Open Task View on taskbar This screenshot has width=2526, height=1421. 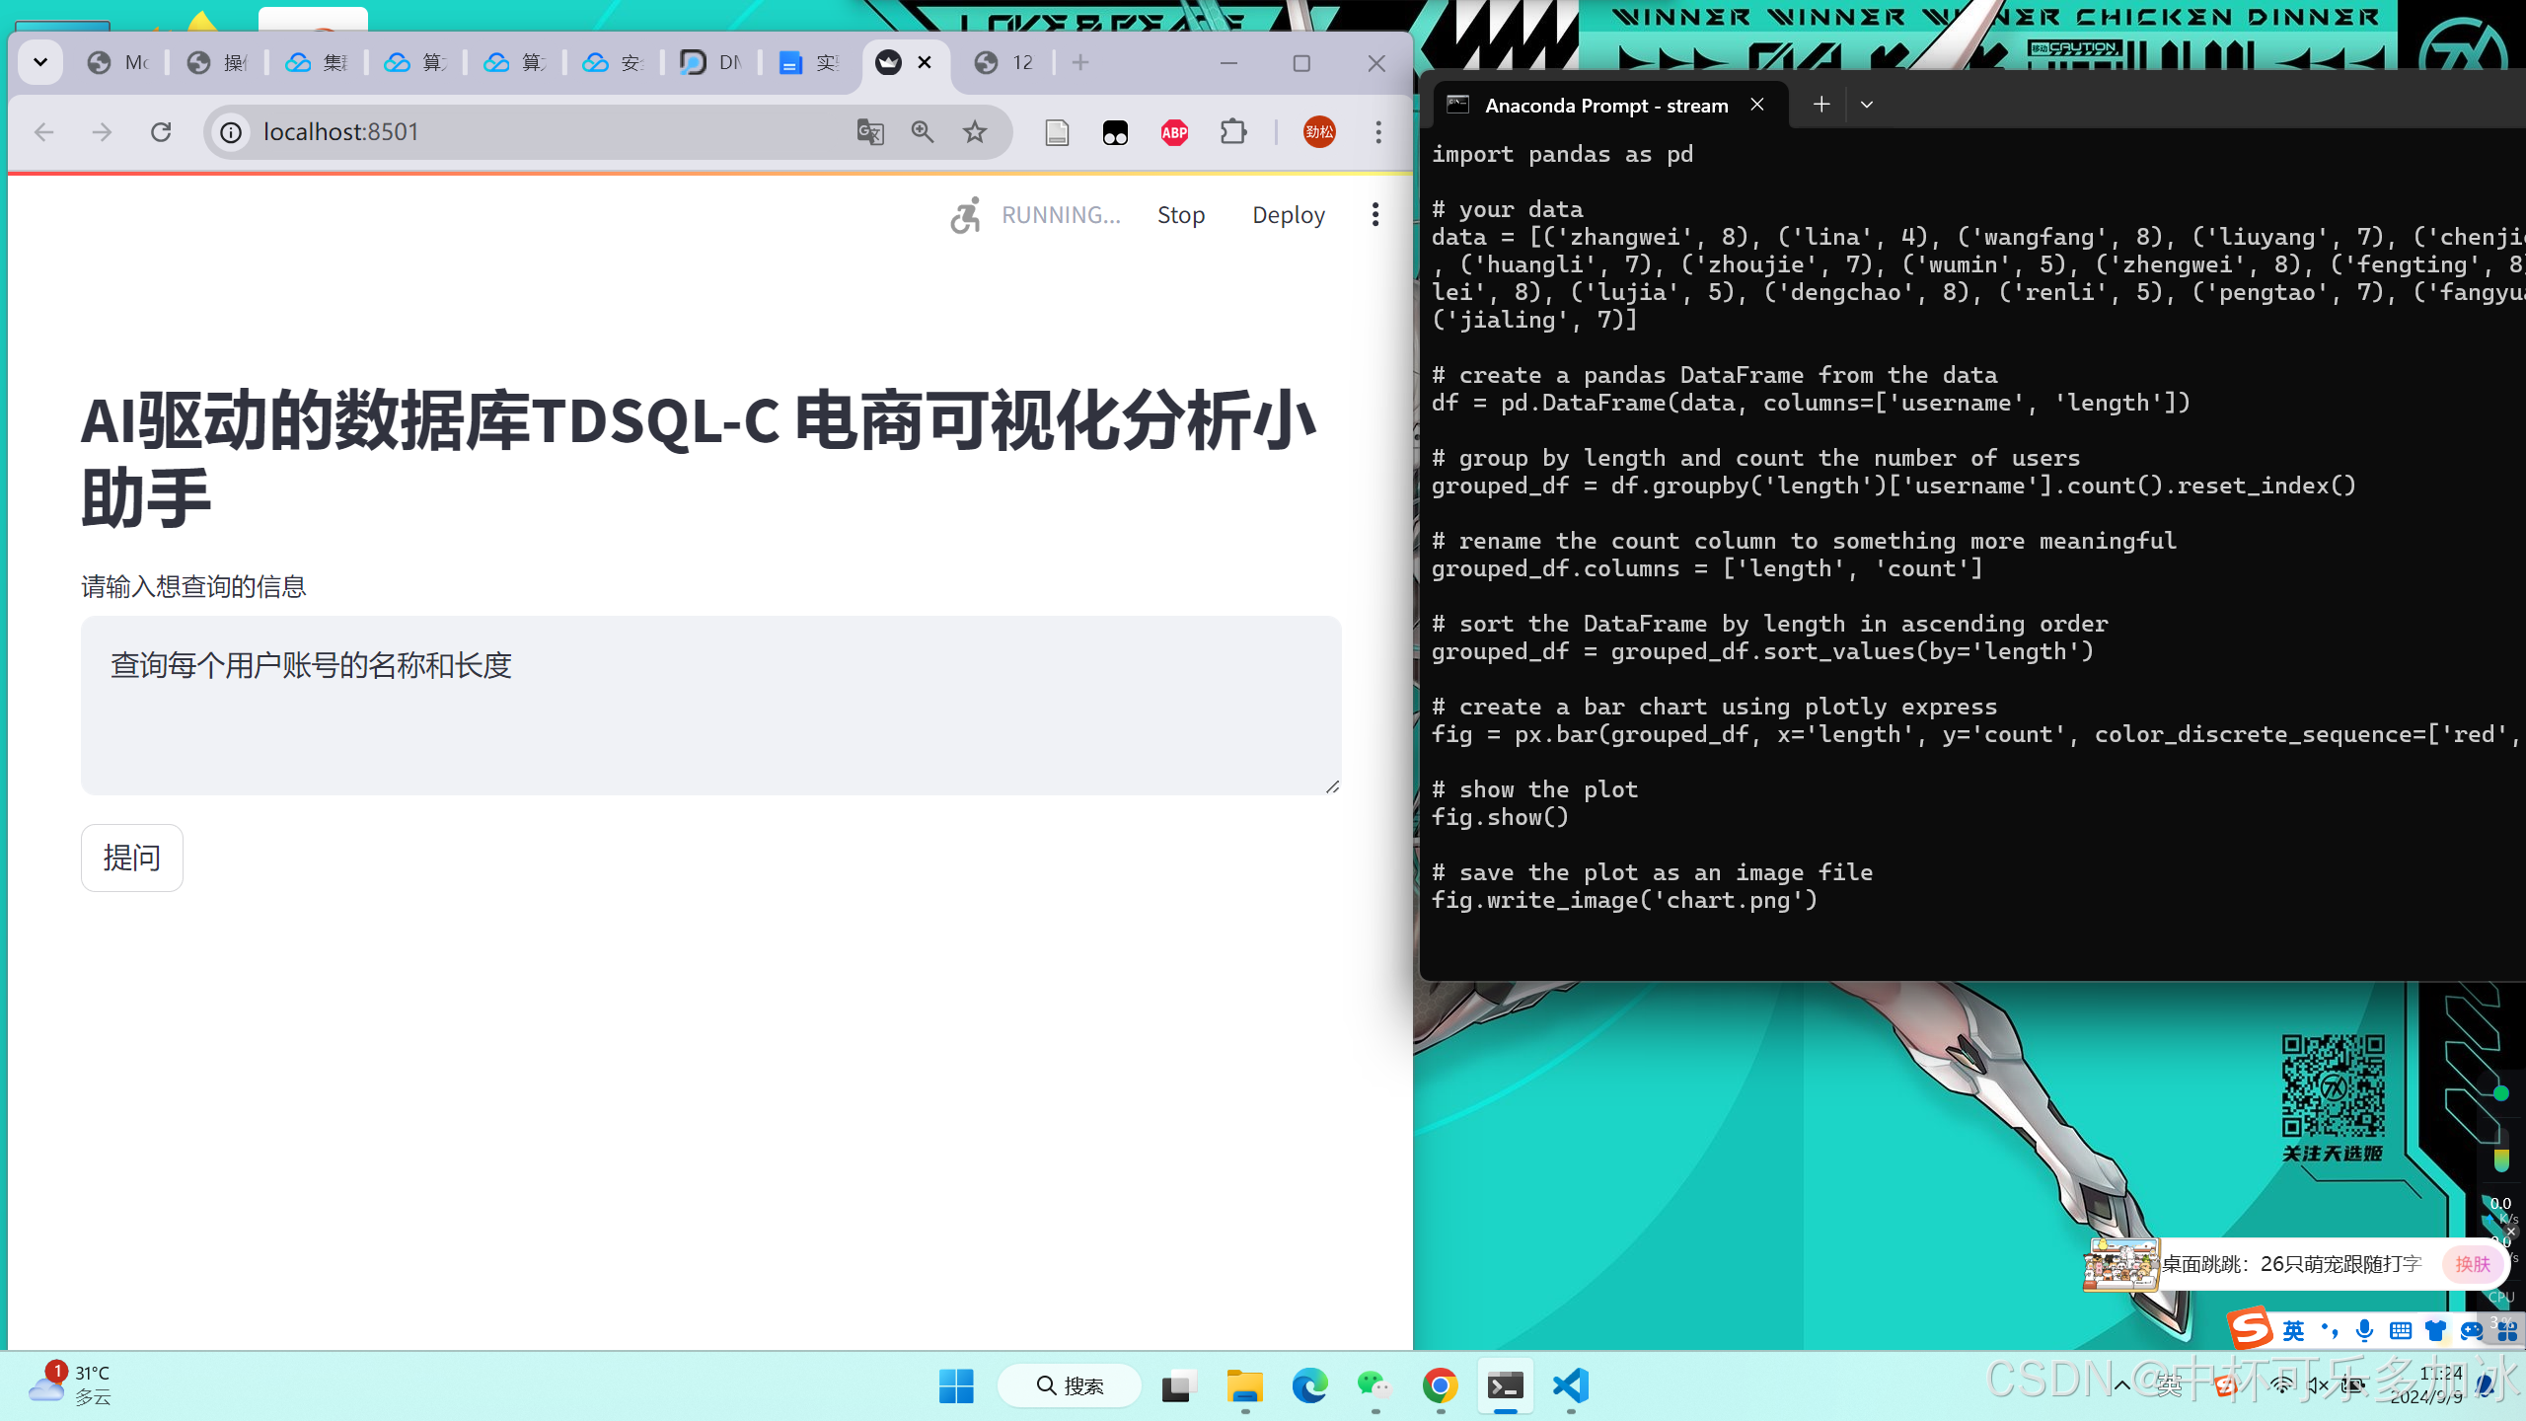tap(1179, 1386)
